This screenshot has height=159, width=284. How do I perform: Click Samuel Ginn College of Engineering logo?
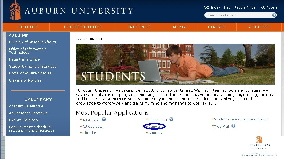(x=259, y=146)
